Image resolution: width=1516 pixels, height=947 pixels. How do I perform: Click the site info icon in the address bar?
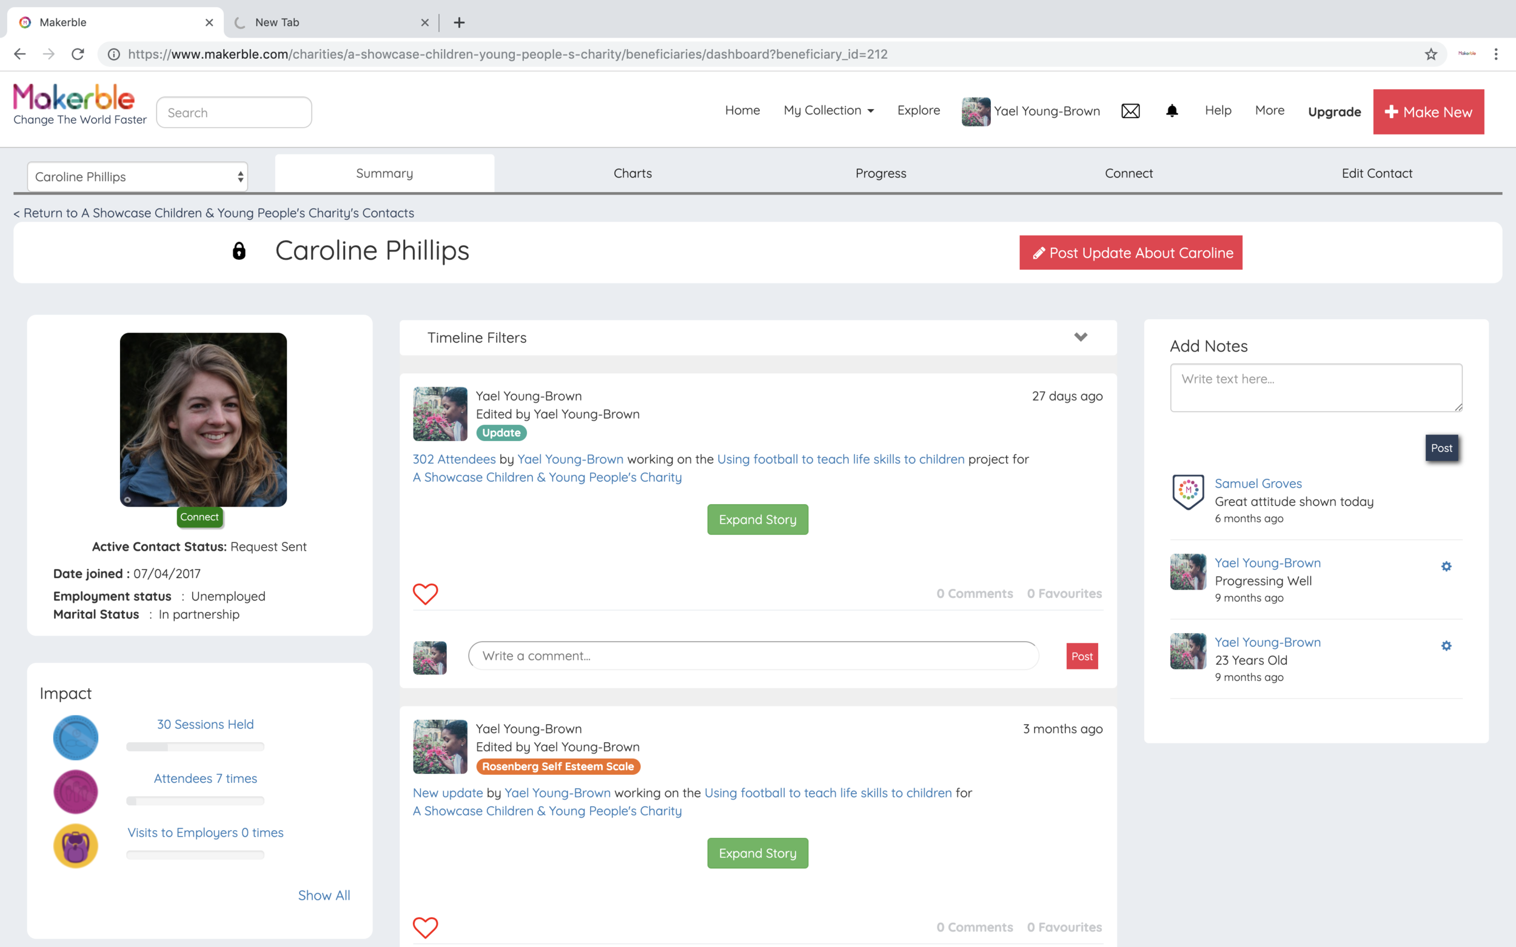point(114,55)
